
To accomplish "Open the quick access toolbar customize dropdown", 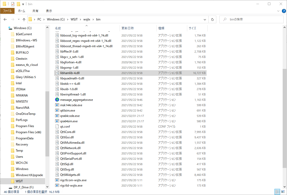I will coord(23,4).
